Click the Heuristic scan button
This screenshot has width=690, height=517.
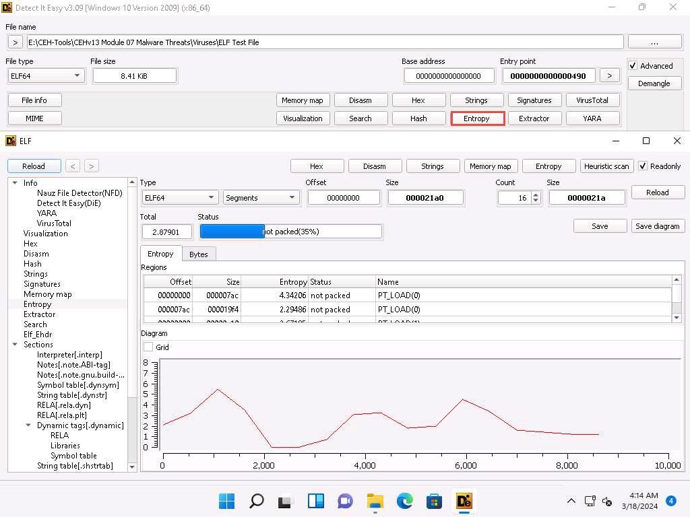[x=606, y=166]
